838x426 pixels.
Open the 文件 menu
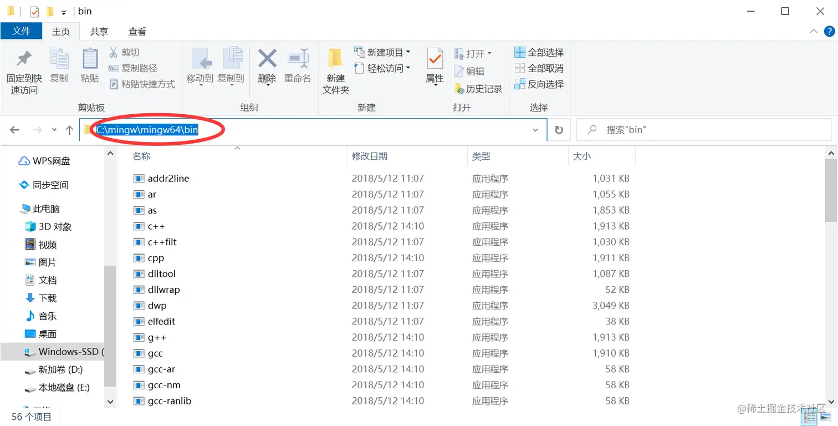click(22, 31)
